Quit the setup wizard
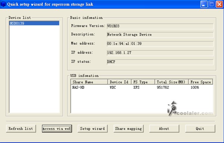This screenshot has height=143, width=224. pos(200,128)
